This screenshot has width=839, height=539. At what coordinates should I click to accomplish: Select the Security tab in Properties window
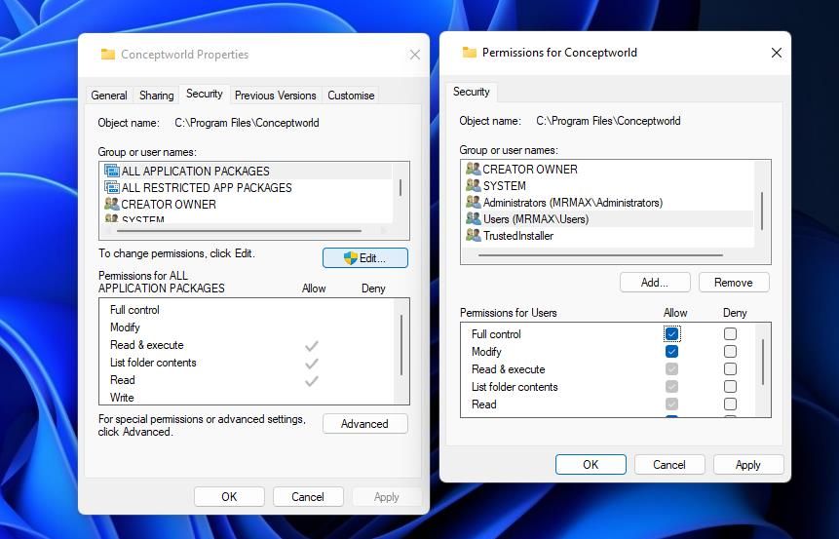[x=205, y=94]
